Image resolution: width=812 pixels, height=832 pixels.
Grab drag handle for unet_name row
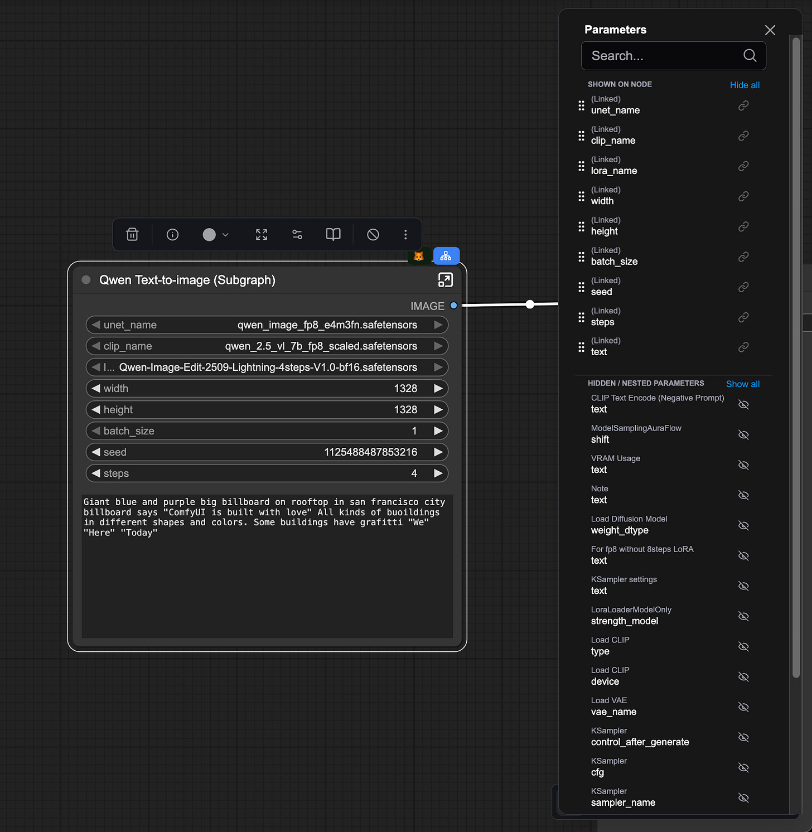click(x=581, y=105)
